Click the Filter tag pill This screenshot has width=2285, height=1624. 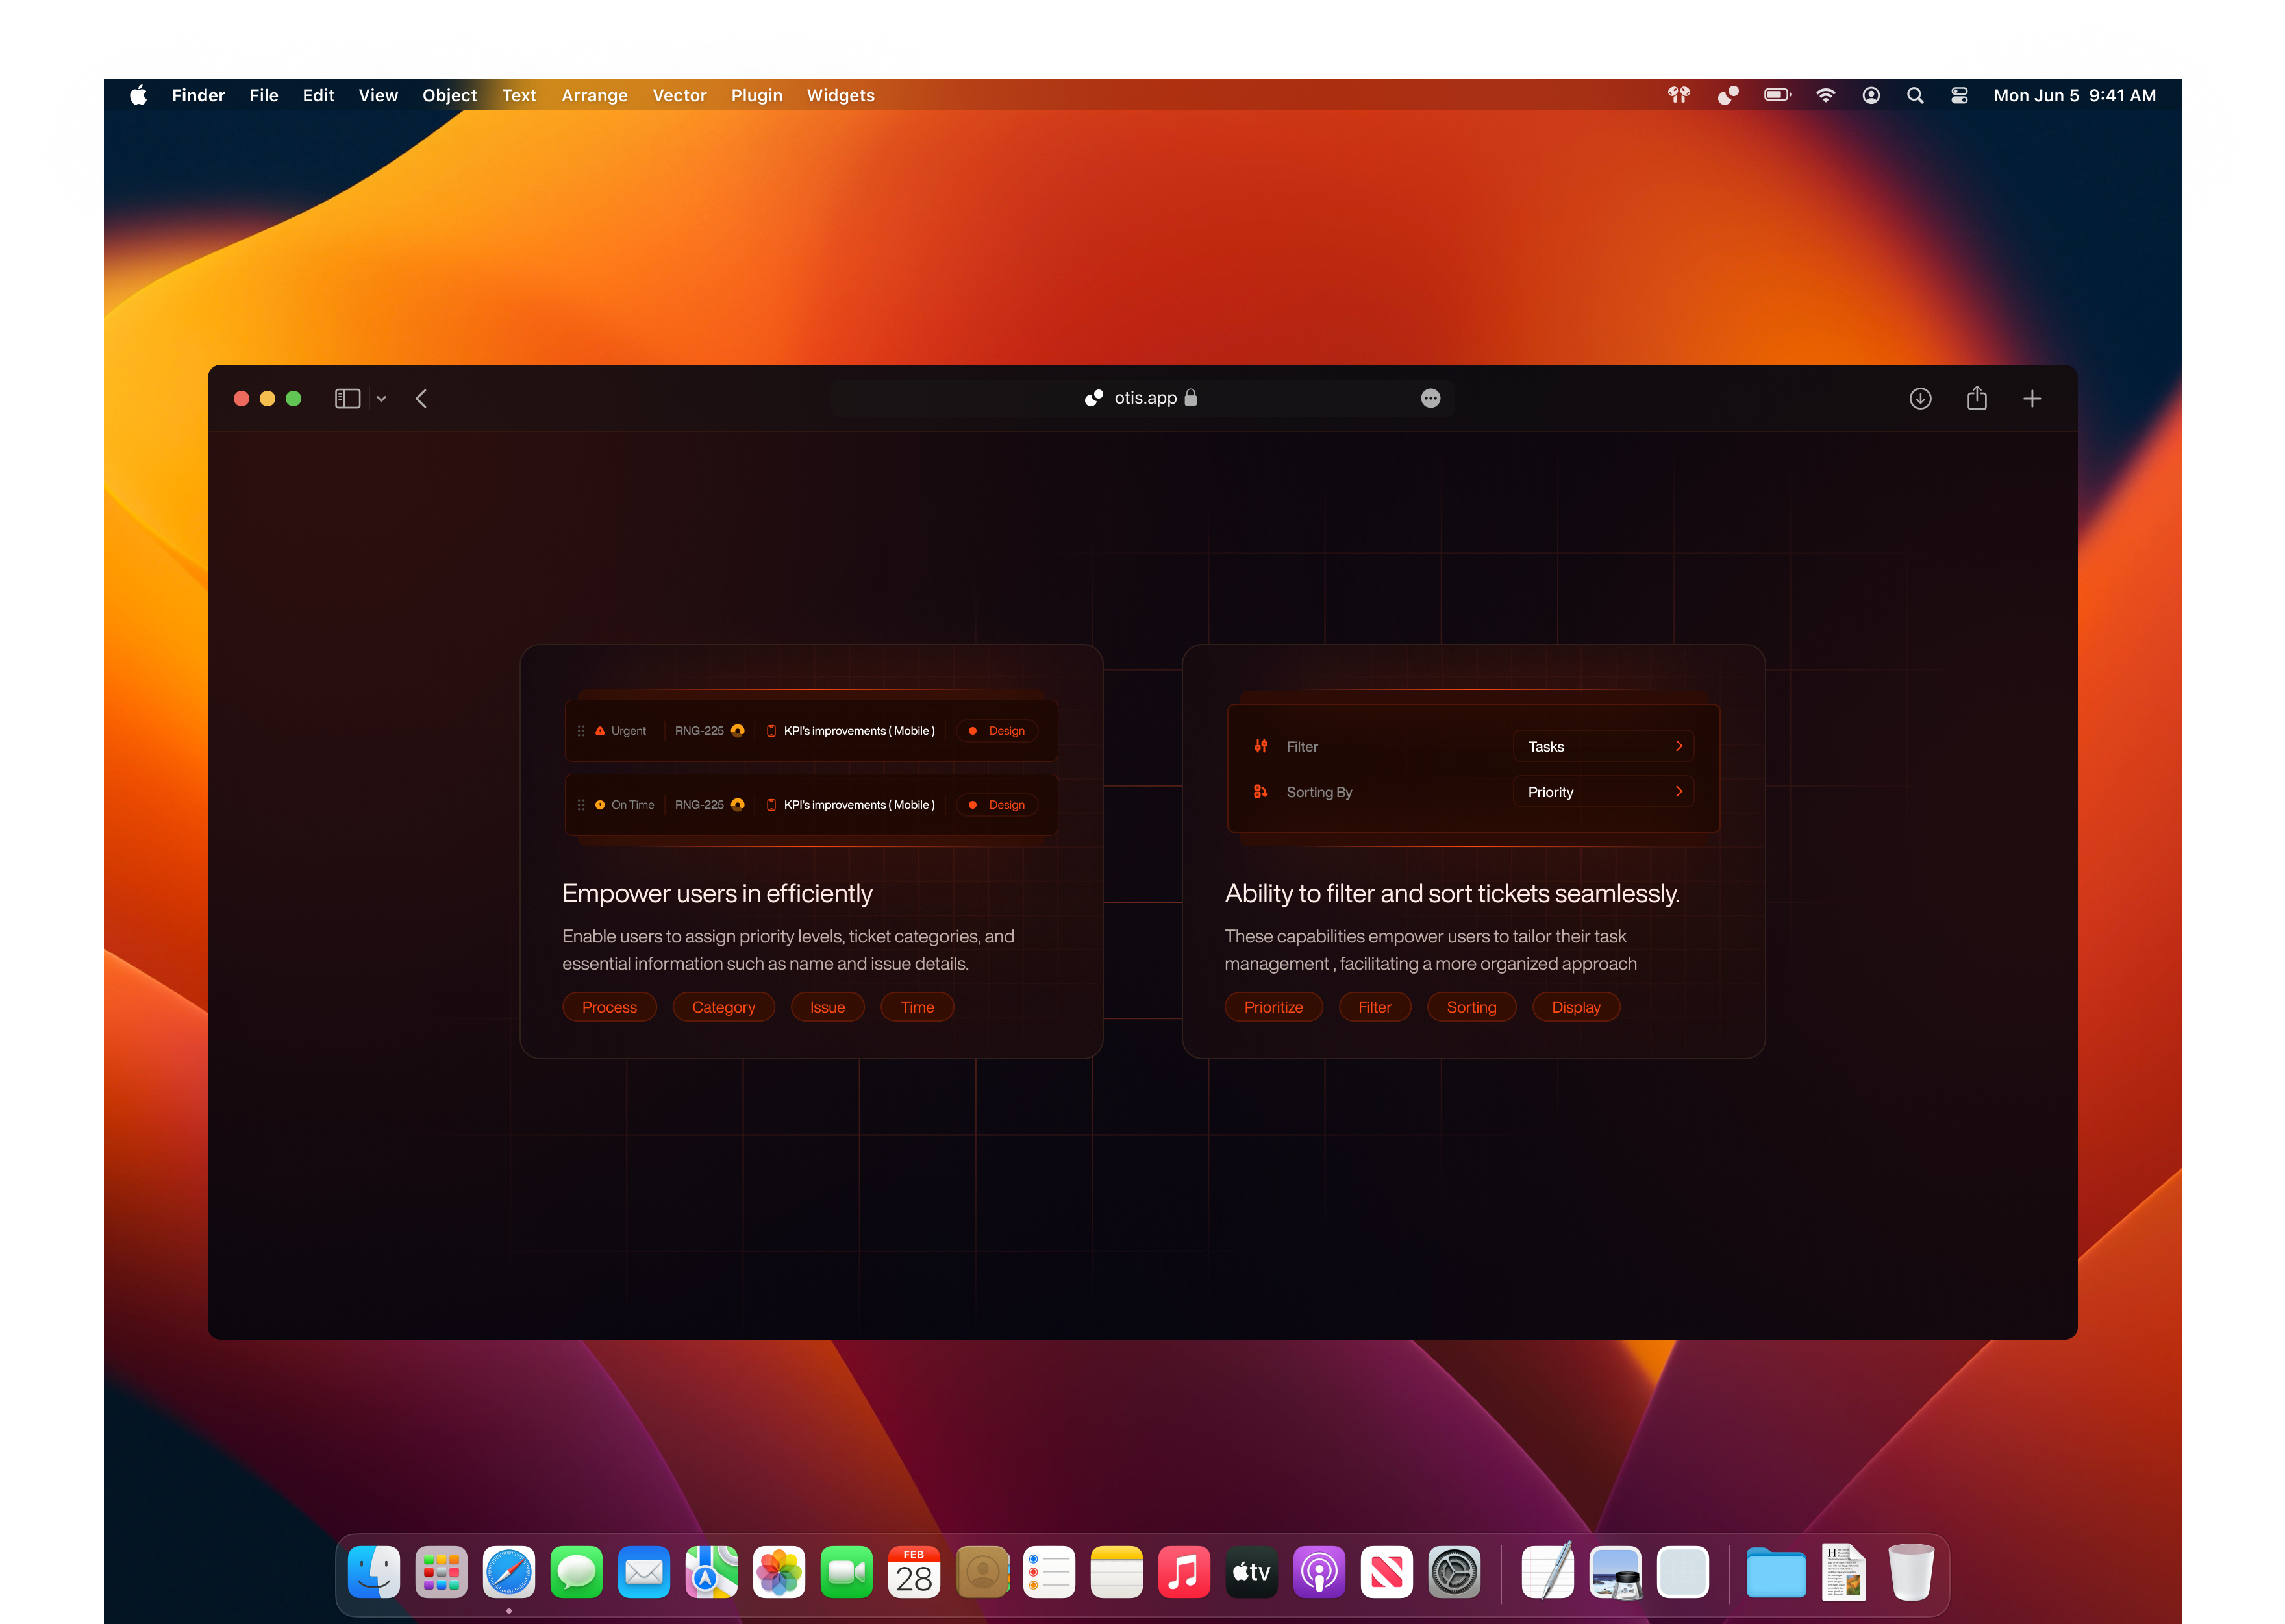point(1375,1007)
